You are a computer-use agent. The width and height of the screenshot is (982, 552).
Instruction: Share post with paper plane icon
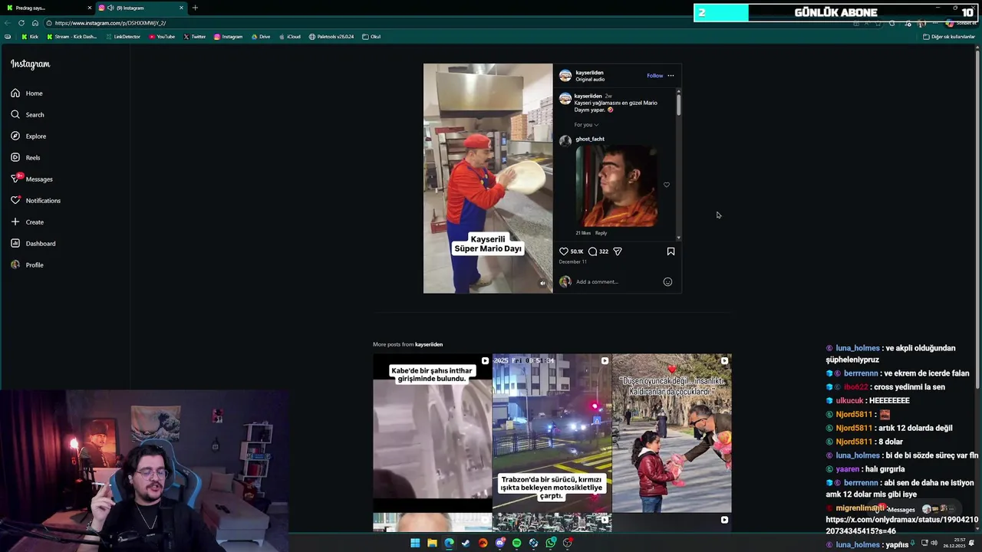pyautogui.click(x=618, y=251)
